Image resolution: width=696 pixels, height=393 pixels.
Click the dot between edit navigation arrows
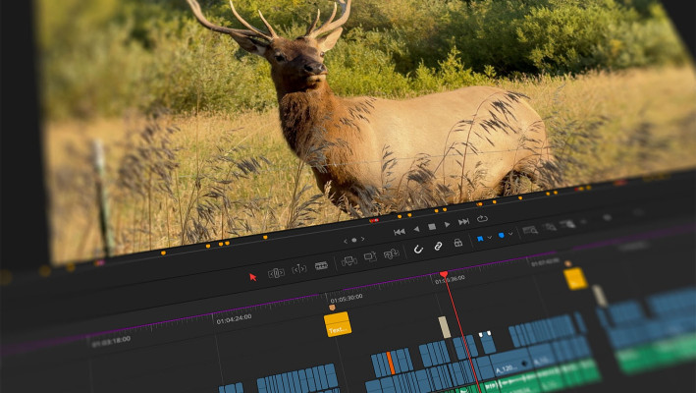click(353, 240)
